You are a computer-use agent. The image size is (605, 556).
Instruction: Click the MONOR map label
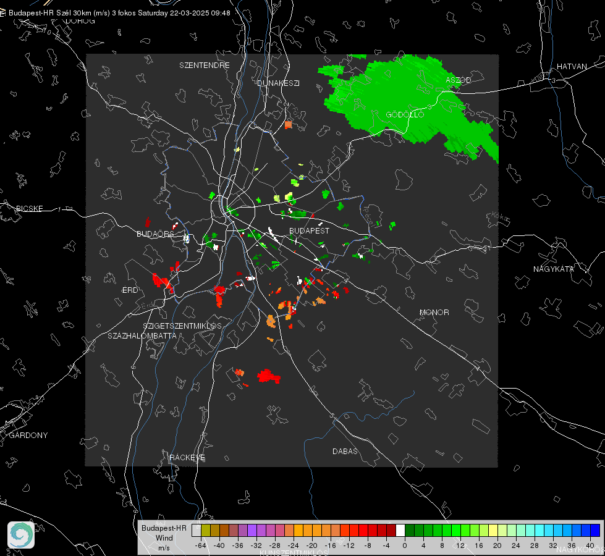[x=434, y=313]
